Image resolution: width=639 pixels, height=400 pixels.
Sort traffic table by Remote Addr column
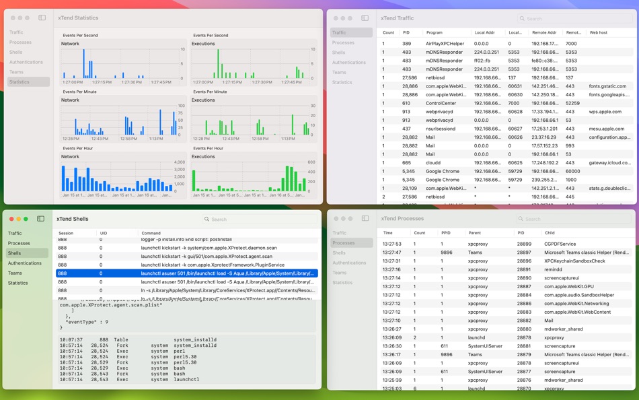click(x=544, y=32)
